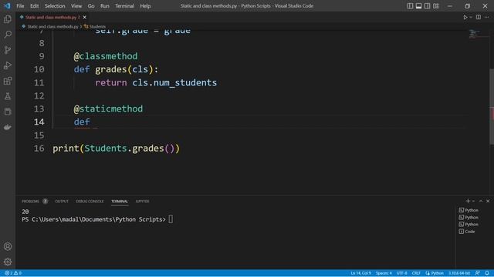Change the UTF-8 encoding in status bar
Image resolution: width=494 pixels, height=277 pixels.
pyautogui.click(x=401, y=273)
